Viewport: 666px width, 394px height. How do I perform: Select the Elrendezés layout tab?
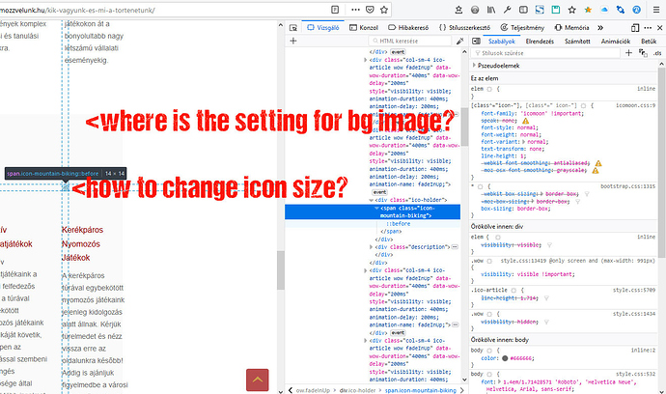540,42
